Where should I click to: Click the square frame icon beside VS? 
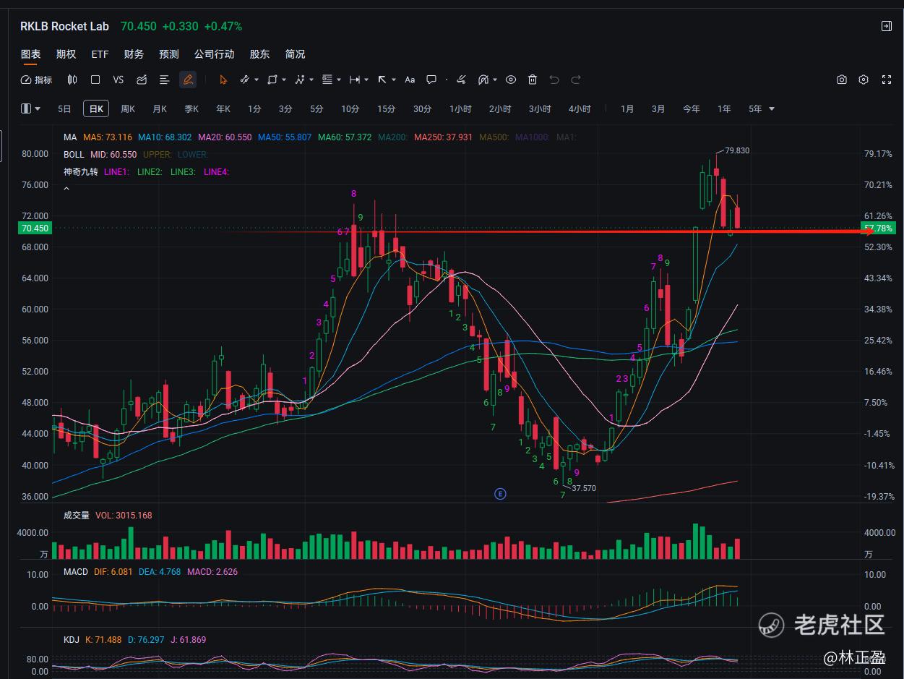click(95, 80)
